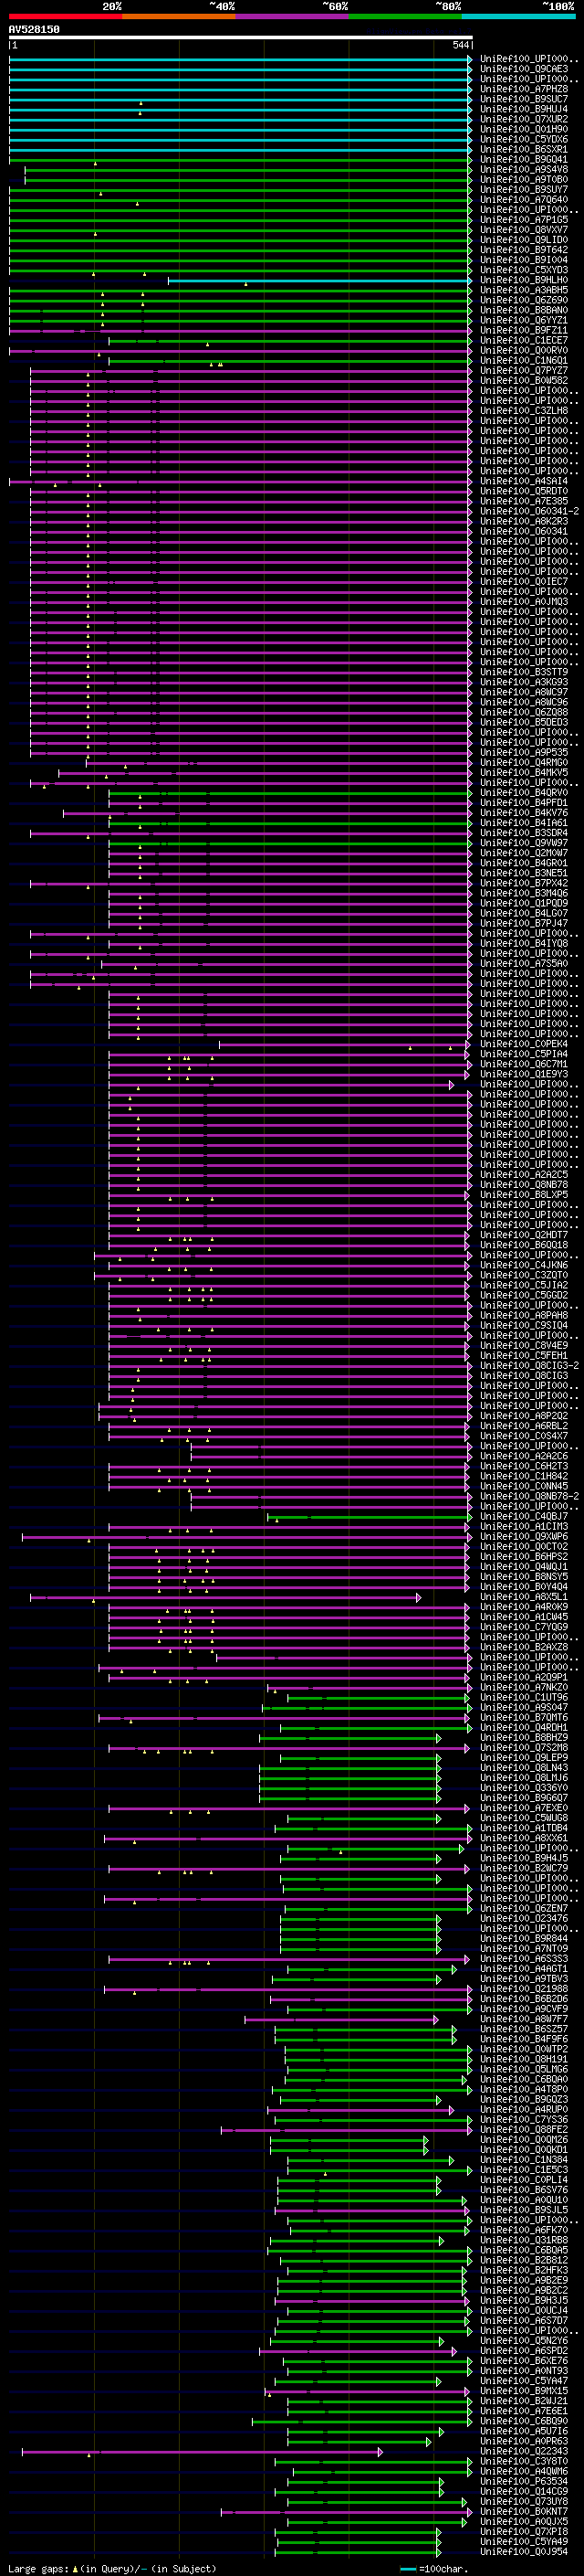Open hit UniRef100_Q7XUR2

click(x=524, y=119)
